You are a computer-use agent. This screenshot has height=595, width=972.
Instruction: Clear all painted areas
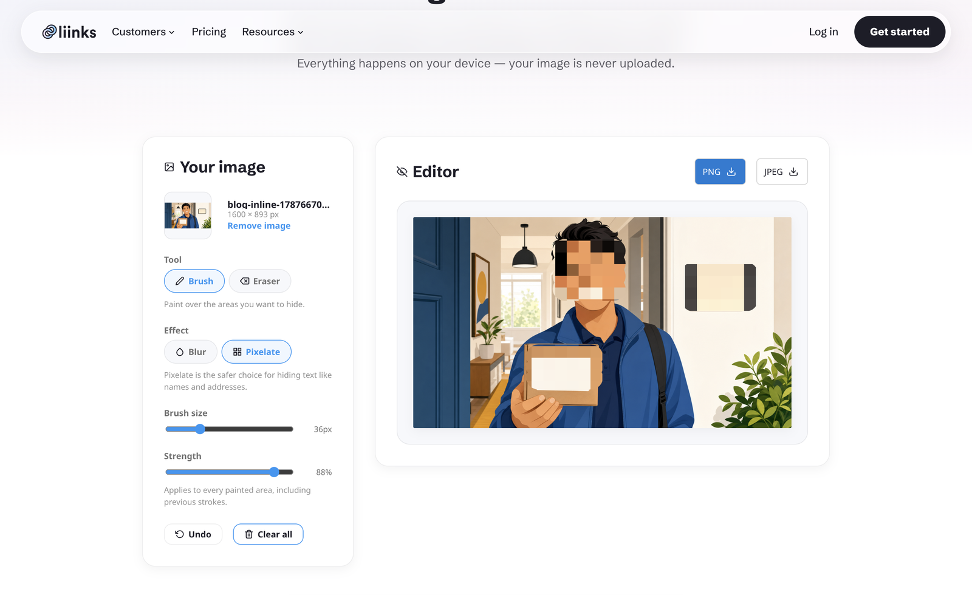click(268, 534)
